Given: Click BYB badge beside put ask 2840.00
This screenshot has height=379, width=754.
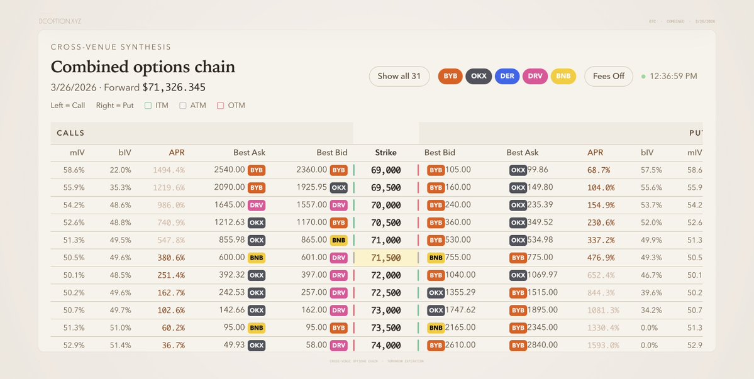Looking at the screenshot, I should pyautogui.click(x=518, y=345).
